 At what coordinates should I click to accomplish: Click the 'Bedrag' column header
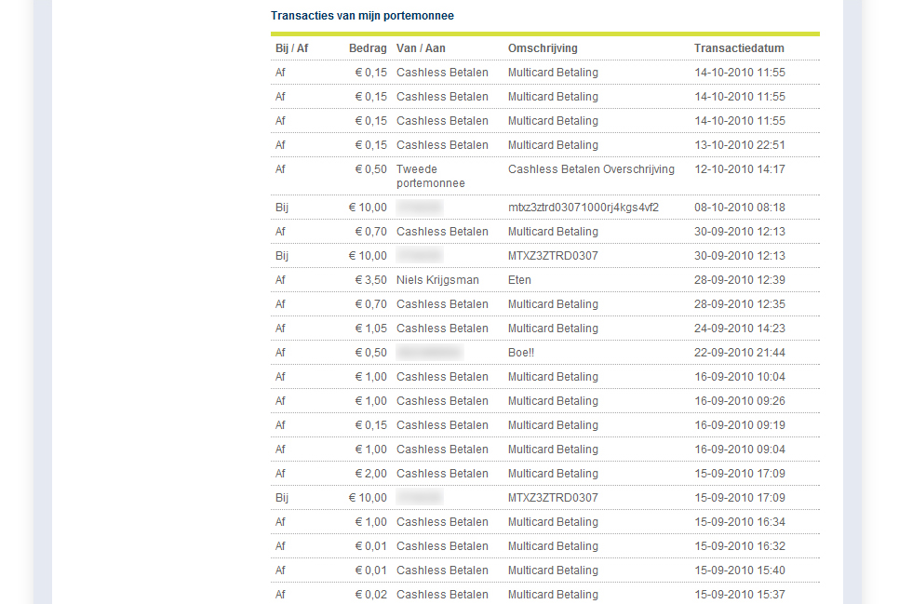coord(368,48)
